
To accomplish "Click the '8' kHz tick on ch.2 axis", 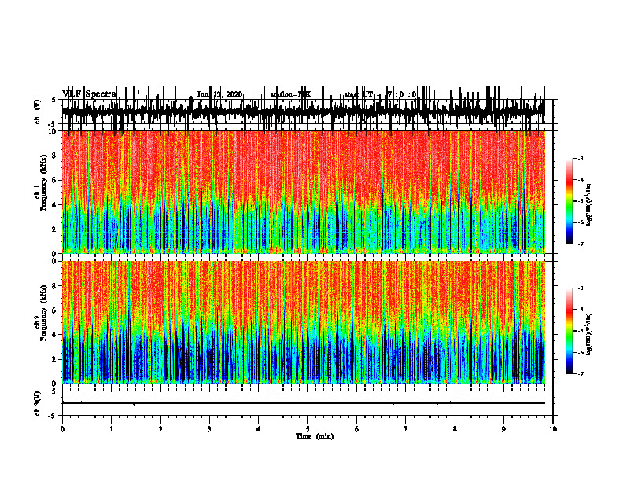I will 55,286.
